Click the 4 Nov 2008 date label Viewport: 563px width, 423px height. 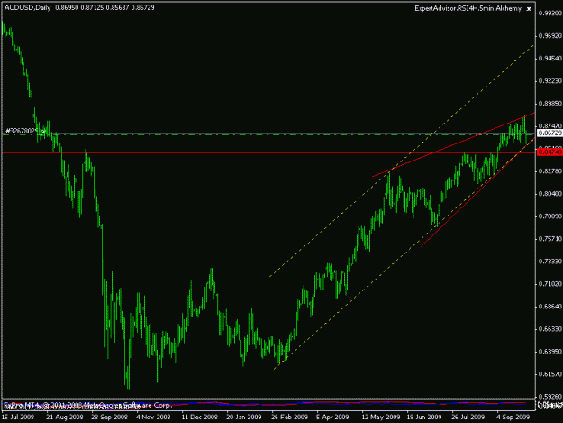pyautogui.click(x=153, y=418)
